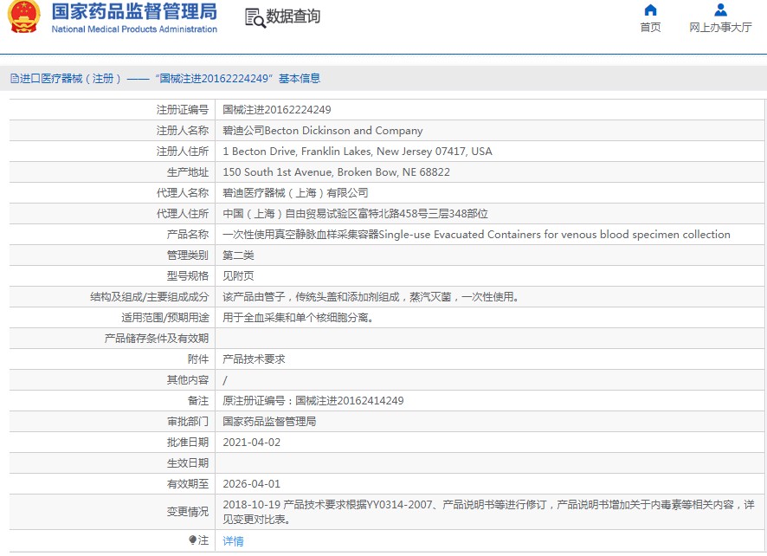Click the 适用范围/预期用途 label
This screenshot has height=556, width=767.
[x=164, y=318]
